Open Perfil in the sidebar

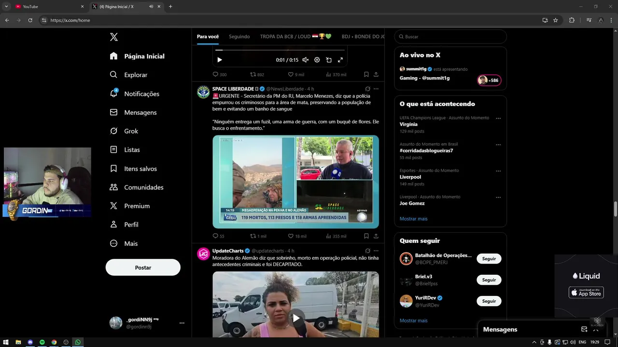124,225
